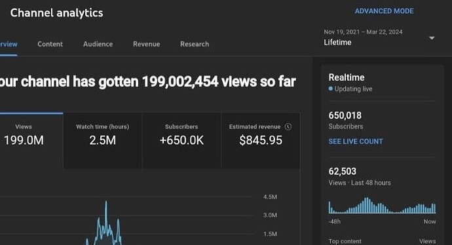
Task: Select the Watch time (hours) card
Action: [103, 140]
